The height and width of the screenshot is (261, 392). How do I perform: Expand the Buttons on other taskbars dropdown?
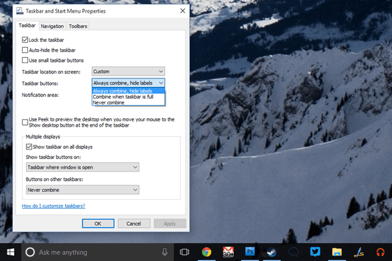(83, 190)
